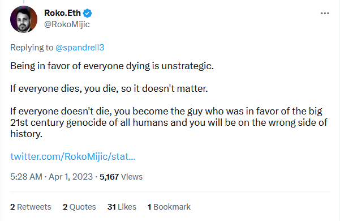Click the "wrong side of" phrase in the tweet
This screenshot has height=221, width=340.
(298, 122)
